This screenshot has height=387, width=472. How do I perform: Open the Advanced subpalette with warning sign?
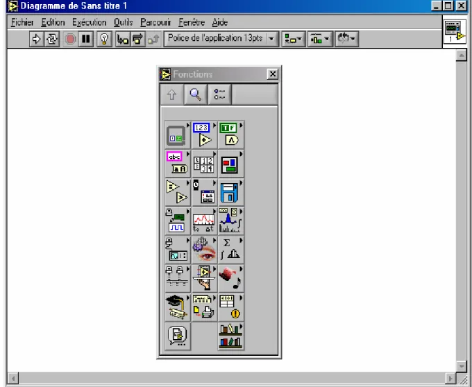(230, 307)
